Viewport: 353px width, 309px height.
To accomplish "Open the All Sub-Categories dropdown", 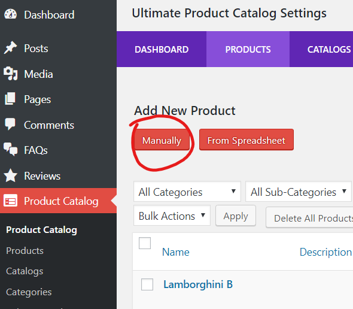I will (299, 192).
